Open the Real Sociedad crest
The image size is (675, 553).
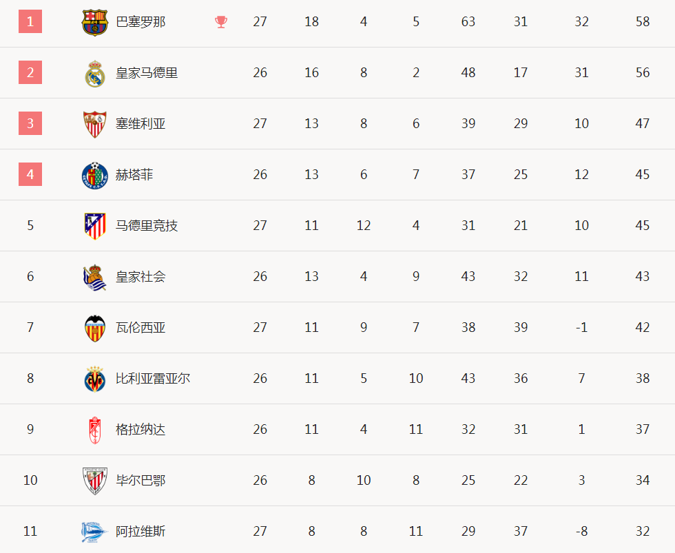(95, 277)
